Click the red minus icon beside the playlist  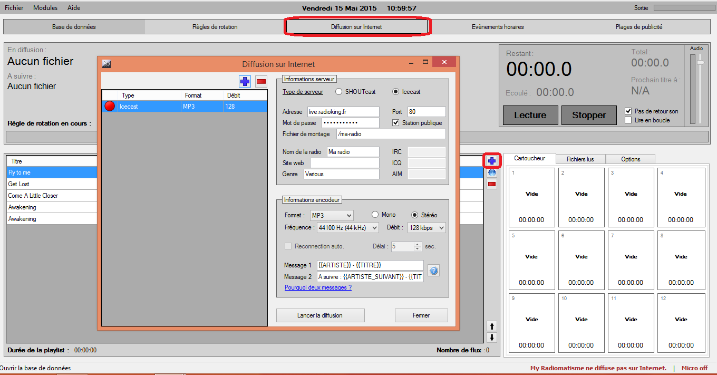(491, 184)
